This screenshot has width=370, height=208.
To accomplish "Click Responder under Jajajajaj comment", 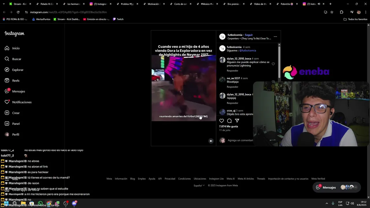I will 232,103.
